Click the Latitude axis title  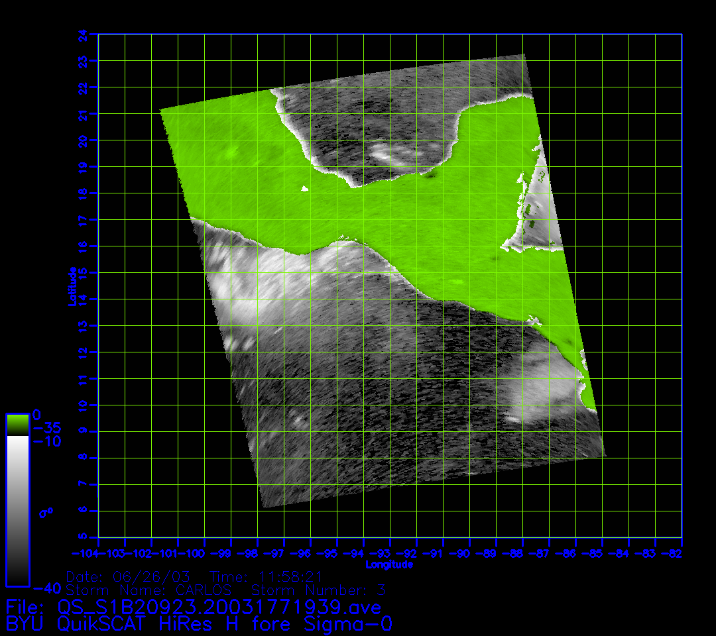pos(72,286)
